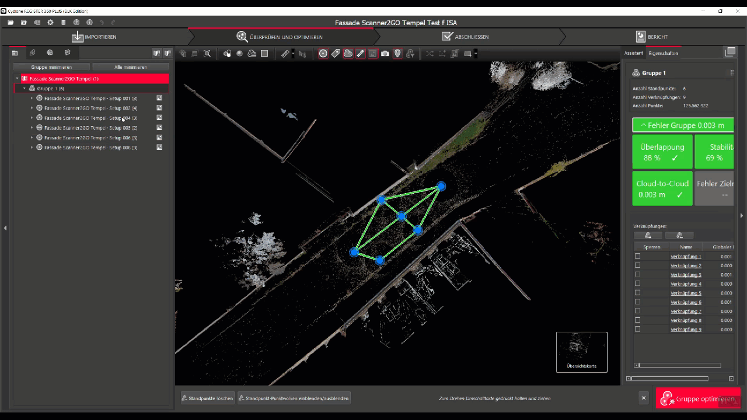This screenshot has height=420, width=747.
Task: Tick the Sperren checkbox for Verknüpfung 2
Action: point(637,265)
